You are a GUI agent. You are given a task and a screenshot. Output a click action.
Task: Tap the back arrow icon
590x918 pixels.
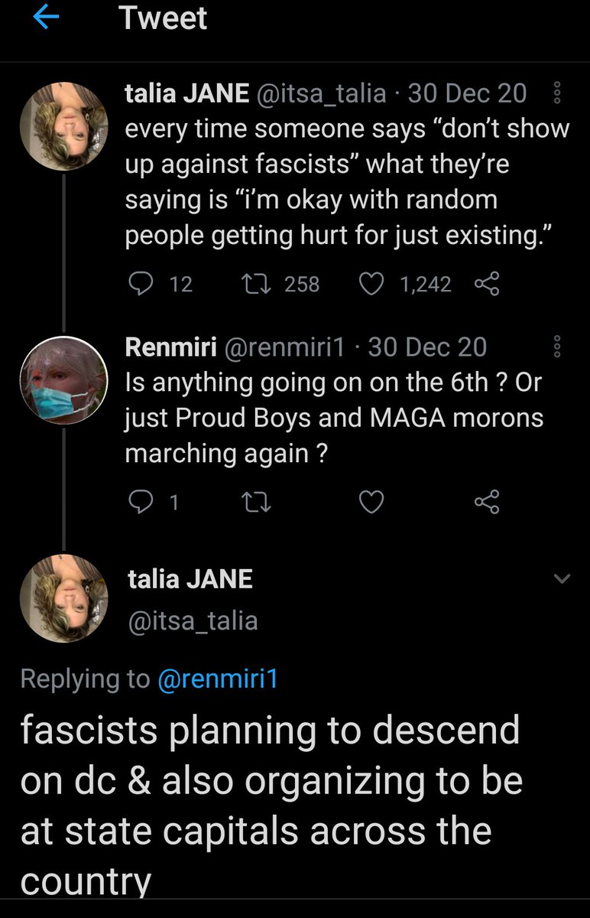[x=47, y=19]
